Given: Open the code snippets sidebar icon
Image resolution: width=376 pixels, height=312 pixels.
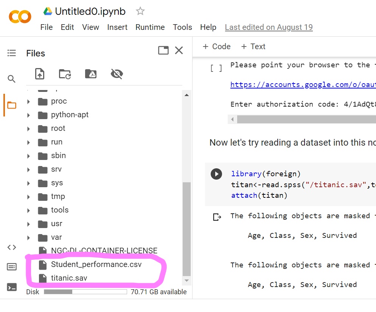Looking at the screenshot, I should pos(12,247).
